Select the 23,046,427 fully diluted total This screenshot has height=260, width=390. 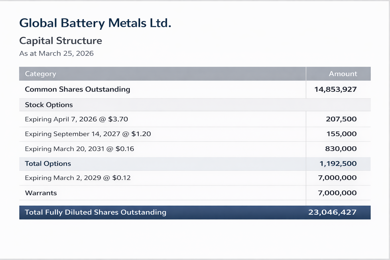pos(332,212)
